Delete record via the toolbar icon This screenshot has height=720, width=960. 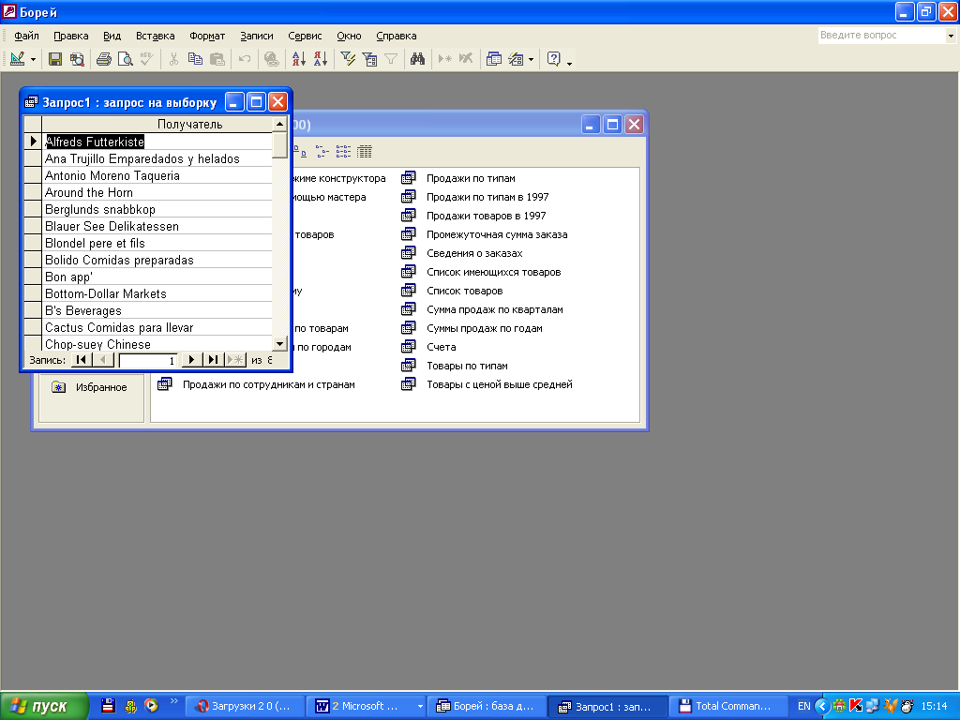pos(467,59)
